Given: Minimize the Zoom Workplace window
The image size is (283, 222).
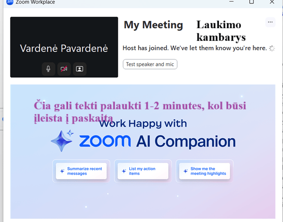Looking at the screenshot, I should [x=231, y=2].
